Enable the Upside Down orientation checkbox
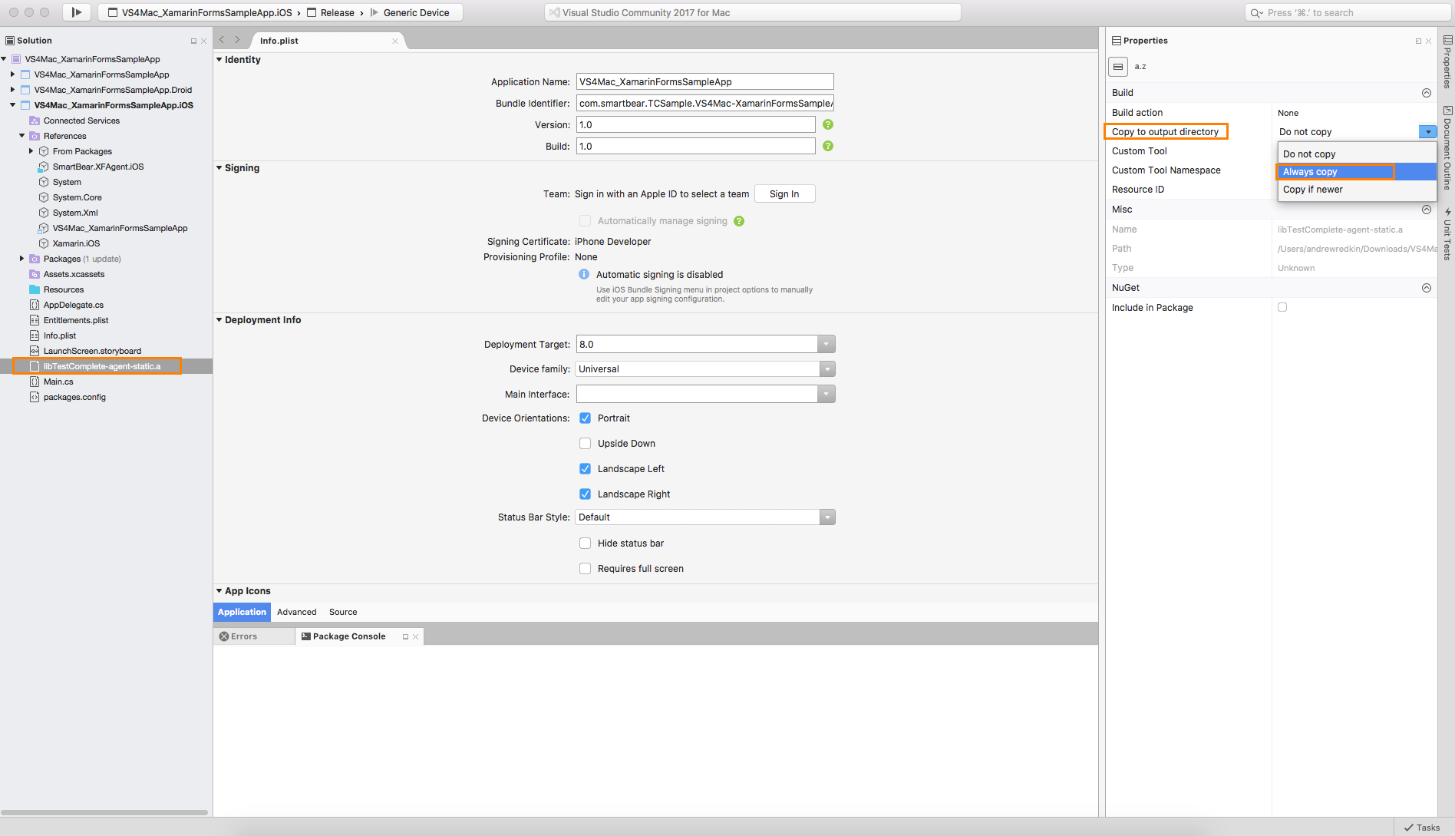The width and height of the screenshot is (1455, 836). tap(585, 443)
